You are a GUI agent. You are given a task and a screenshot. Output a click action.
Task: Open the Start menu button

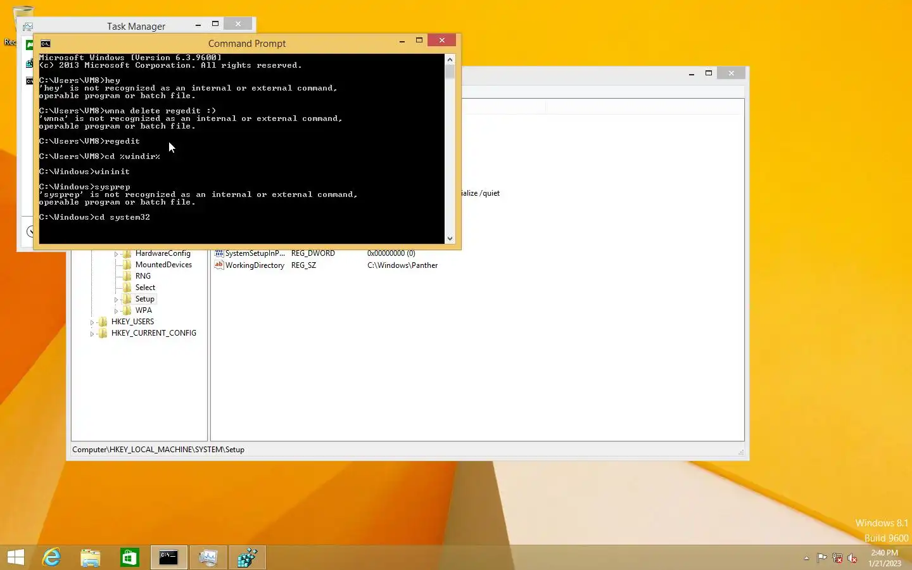[x=16, y=557]
